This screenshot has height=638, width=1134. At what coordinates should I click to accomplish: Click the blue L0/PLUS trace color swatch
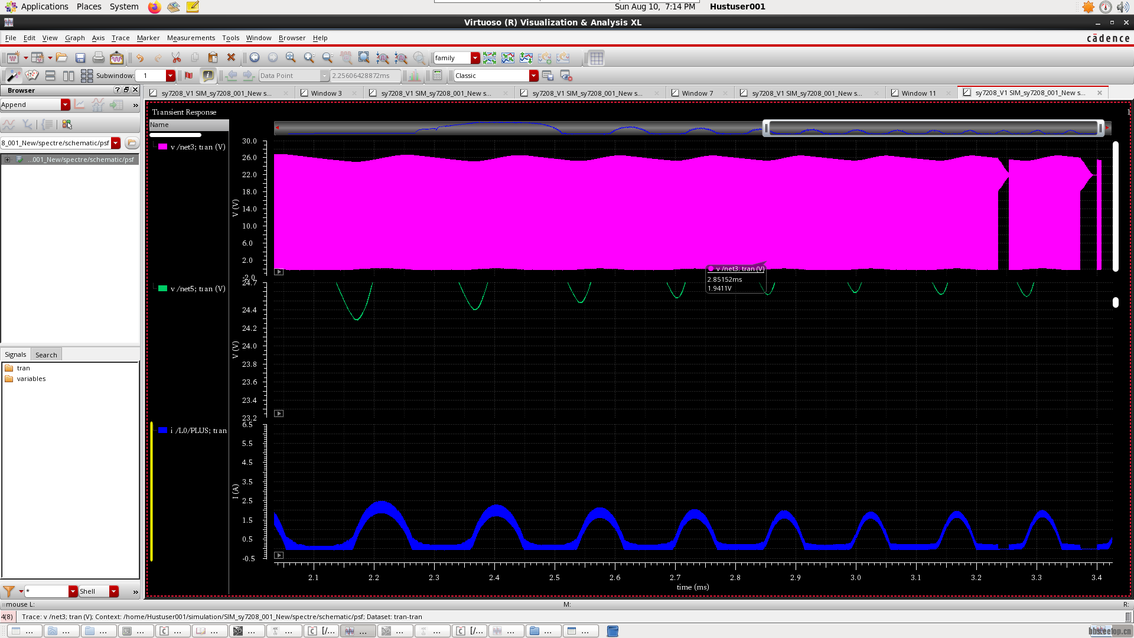tap(162, 431)
